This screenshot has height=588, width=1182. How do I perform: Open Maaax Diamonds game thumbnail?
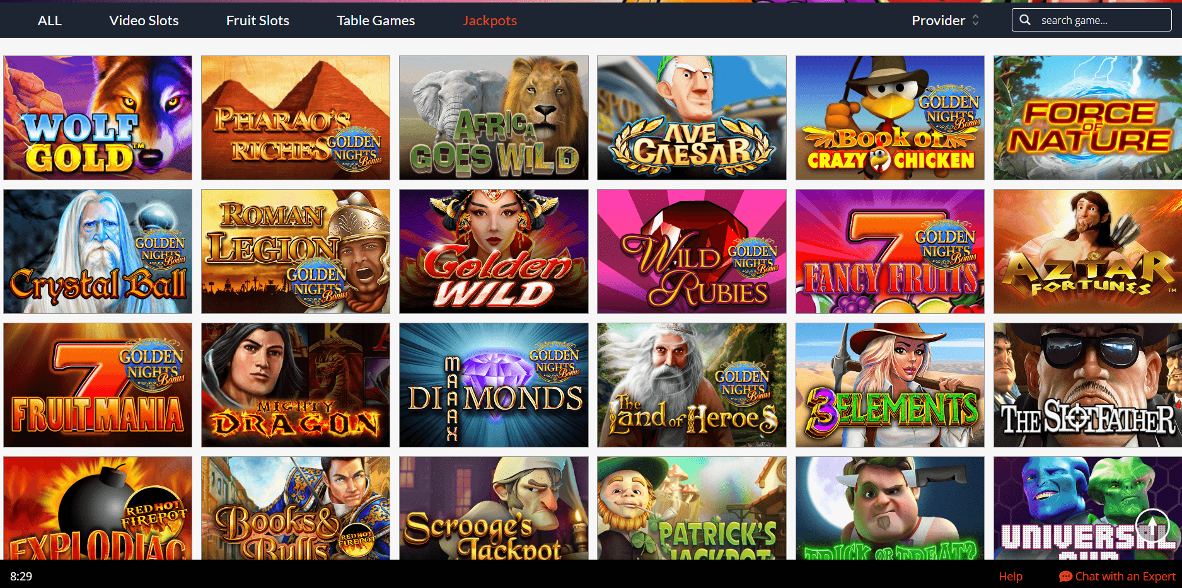click(x=494, y=385)
